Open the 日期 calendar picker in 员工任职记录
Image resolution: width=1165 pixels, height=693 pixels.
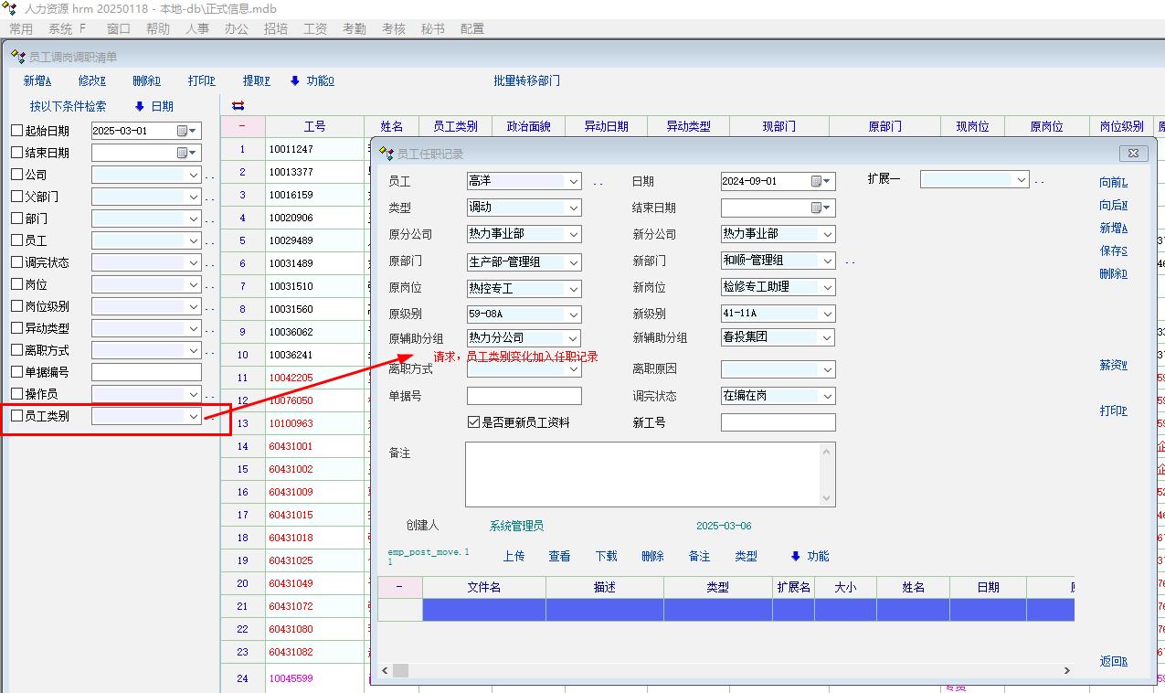[817, 181]
